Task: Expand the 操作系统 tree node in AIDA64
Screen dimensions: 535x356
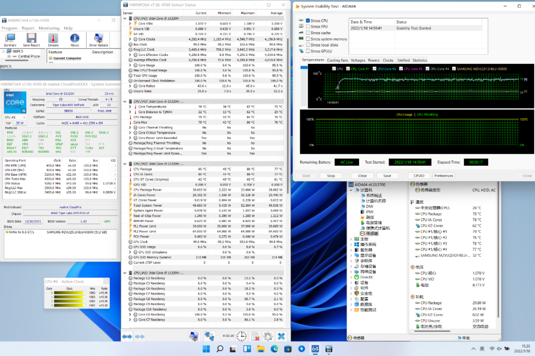Action: pos(351,245)
